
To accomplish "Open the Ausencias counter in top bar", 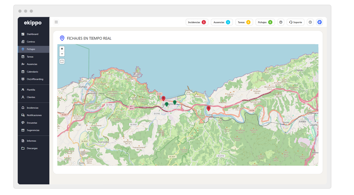I will pyautogui.click(x=221, y=22).
